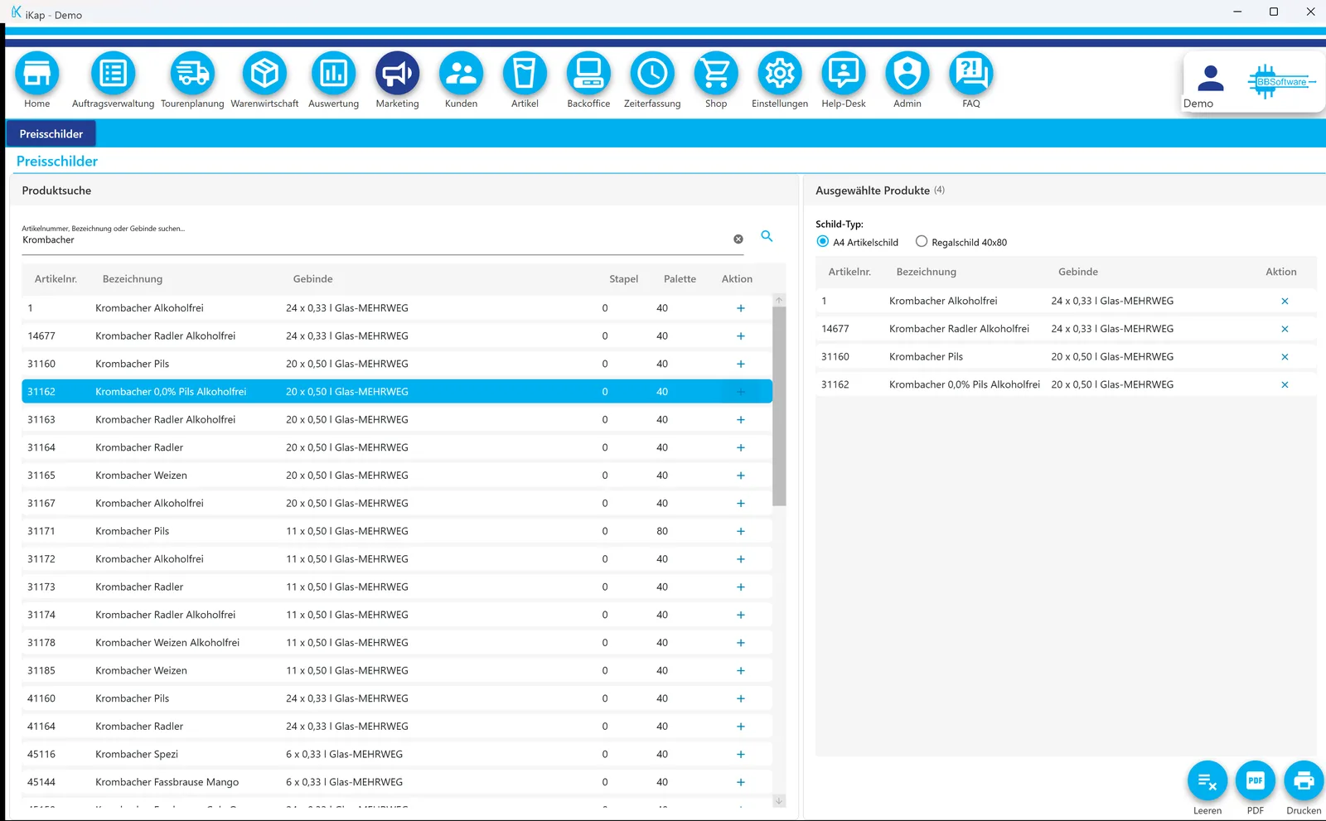Image resolution: width=1326 pixels, height=821 pixels.
Task: Click the Gebinde column header in Produktsuche
Action: [x=313, y=279]
